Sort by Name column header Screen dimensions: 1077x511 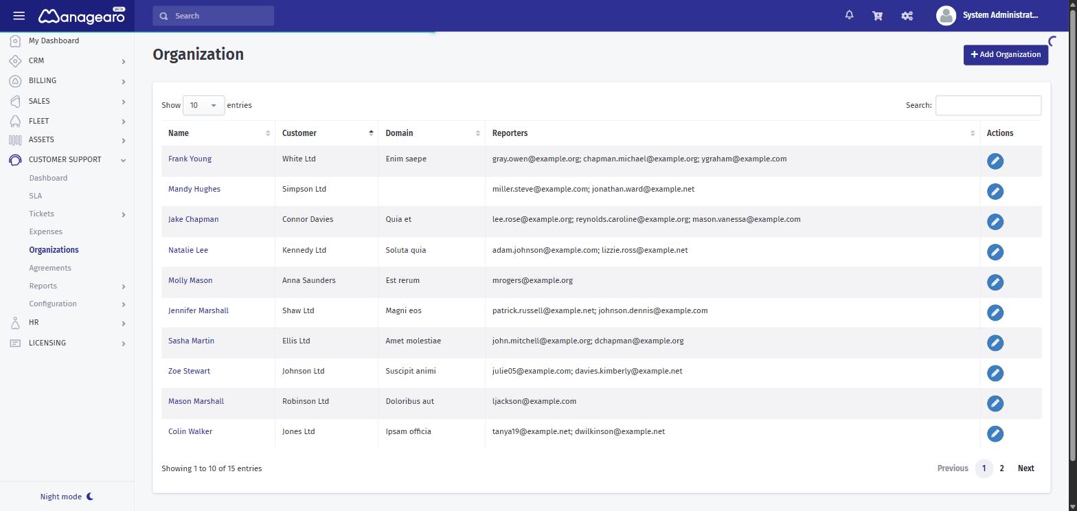pos(218,133)
